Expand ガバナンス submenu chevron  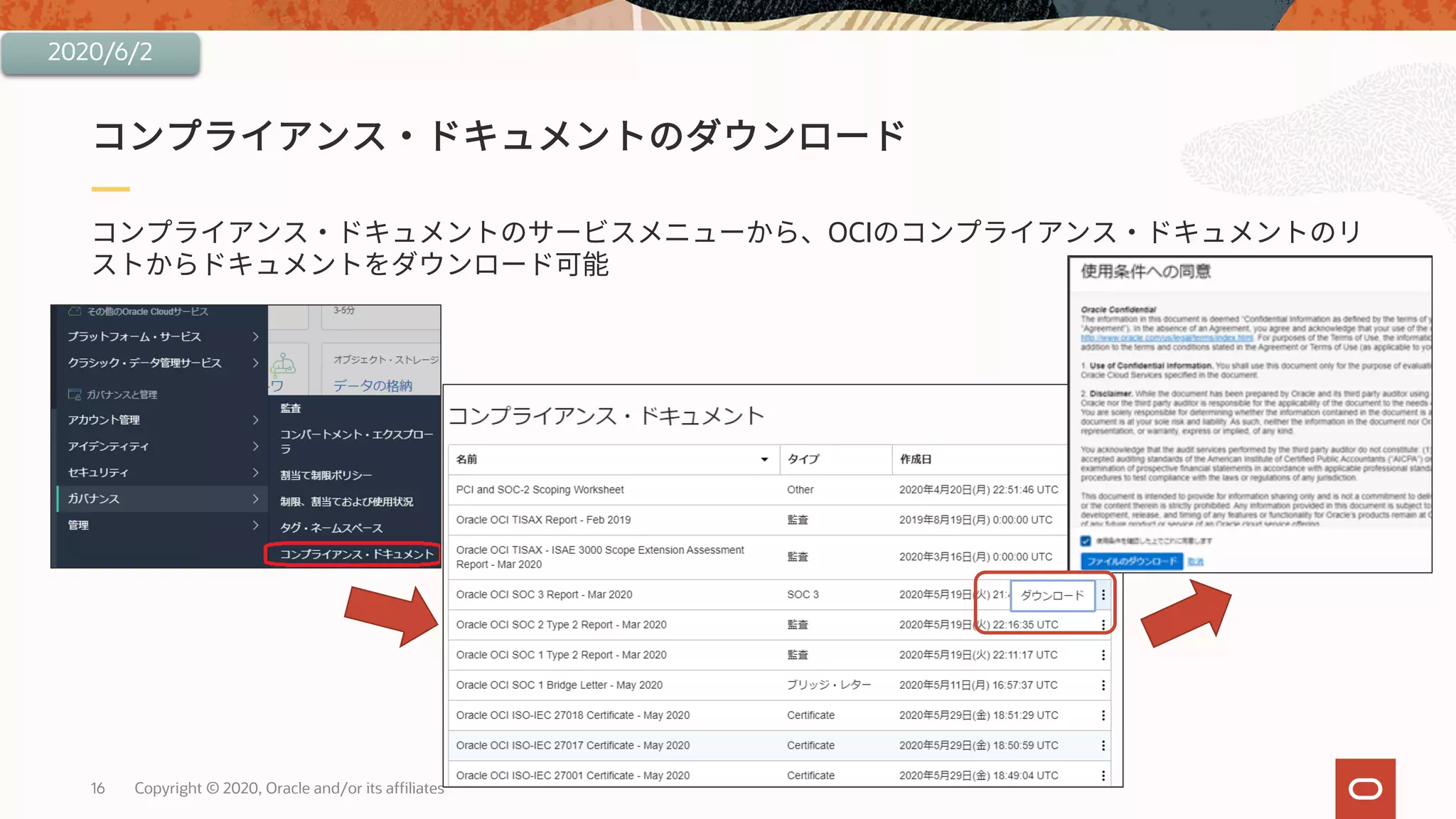(255, 498)
